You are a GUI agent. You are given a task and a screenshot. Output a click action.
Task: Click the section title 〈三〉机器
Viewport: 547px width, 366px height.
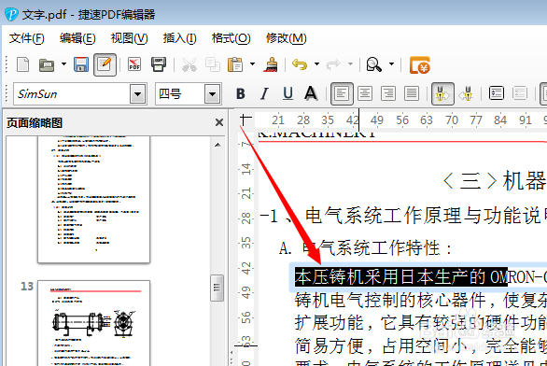coord(494,181)
